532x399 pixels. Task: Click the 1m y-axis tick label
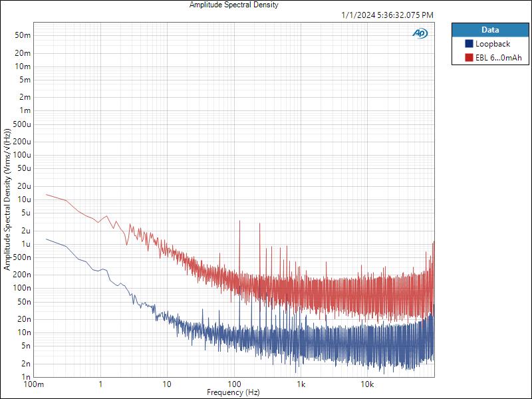25,110
